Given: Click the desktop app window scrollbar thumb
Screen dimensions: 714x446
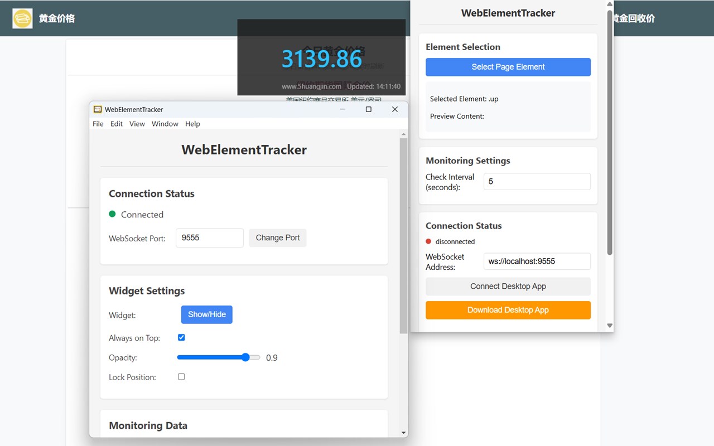Looking at the screenshot, I should pos(403,236).
